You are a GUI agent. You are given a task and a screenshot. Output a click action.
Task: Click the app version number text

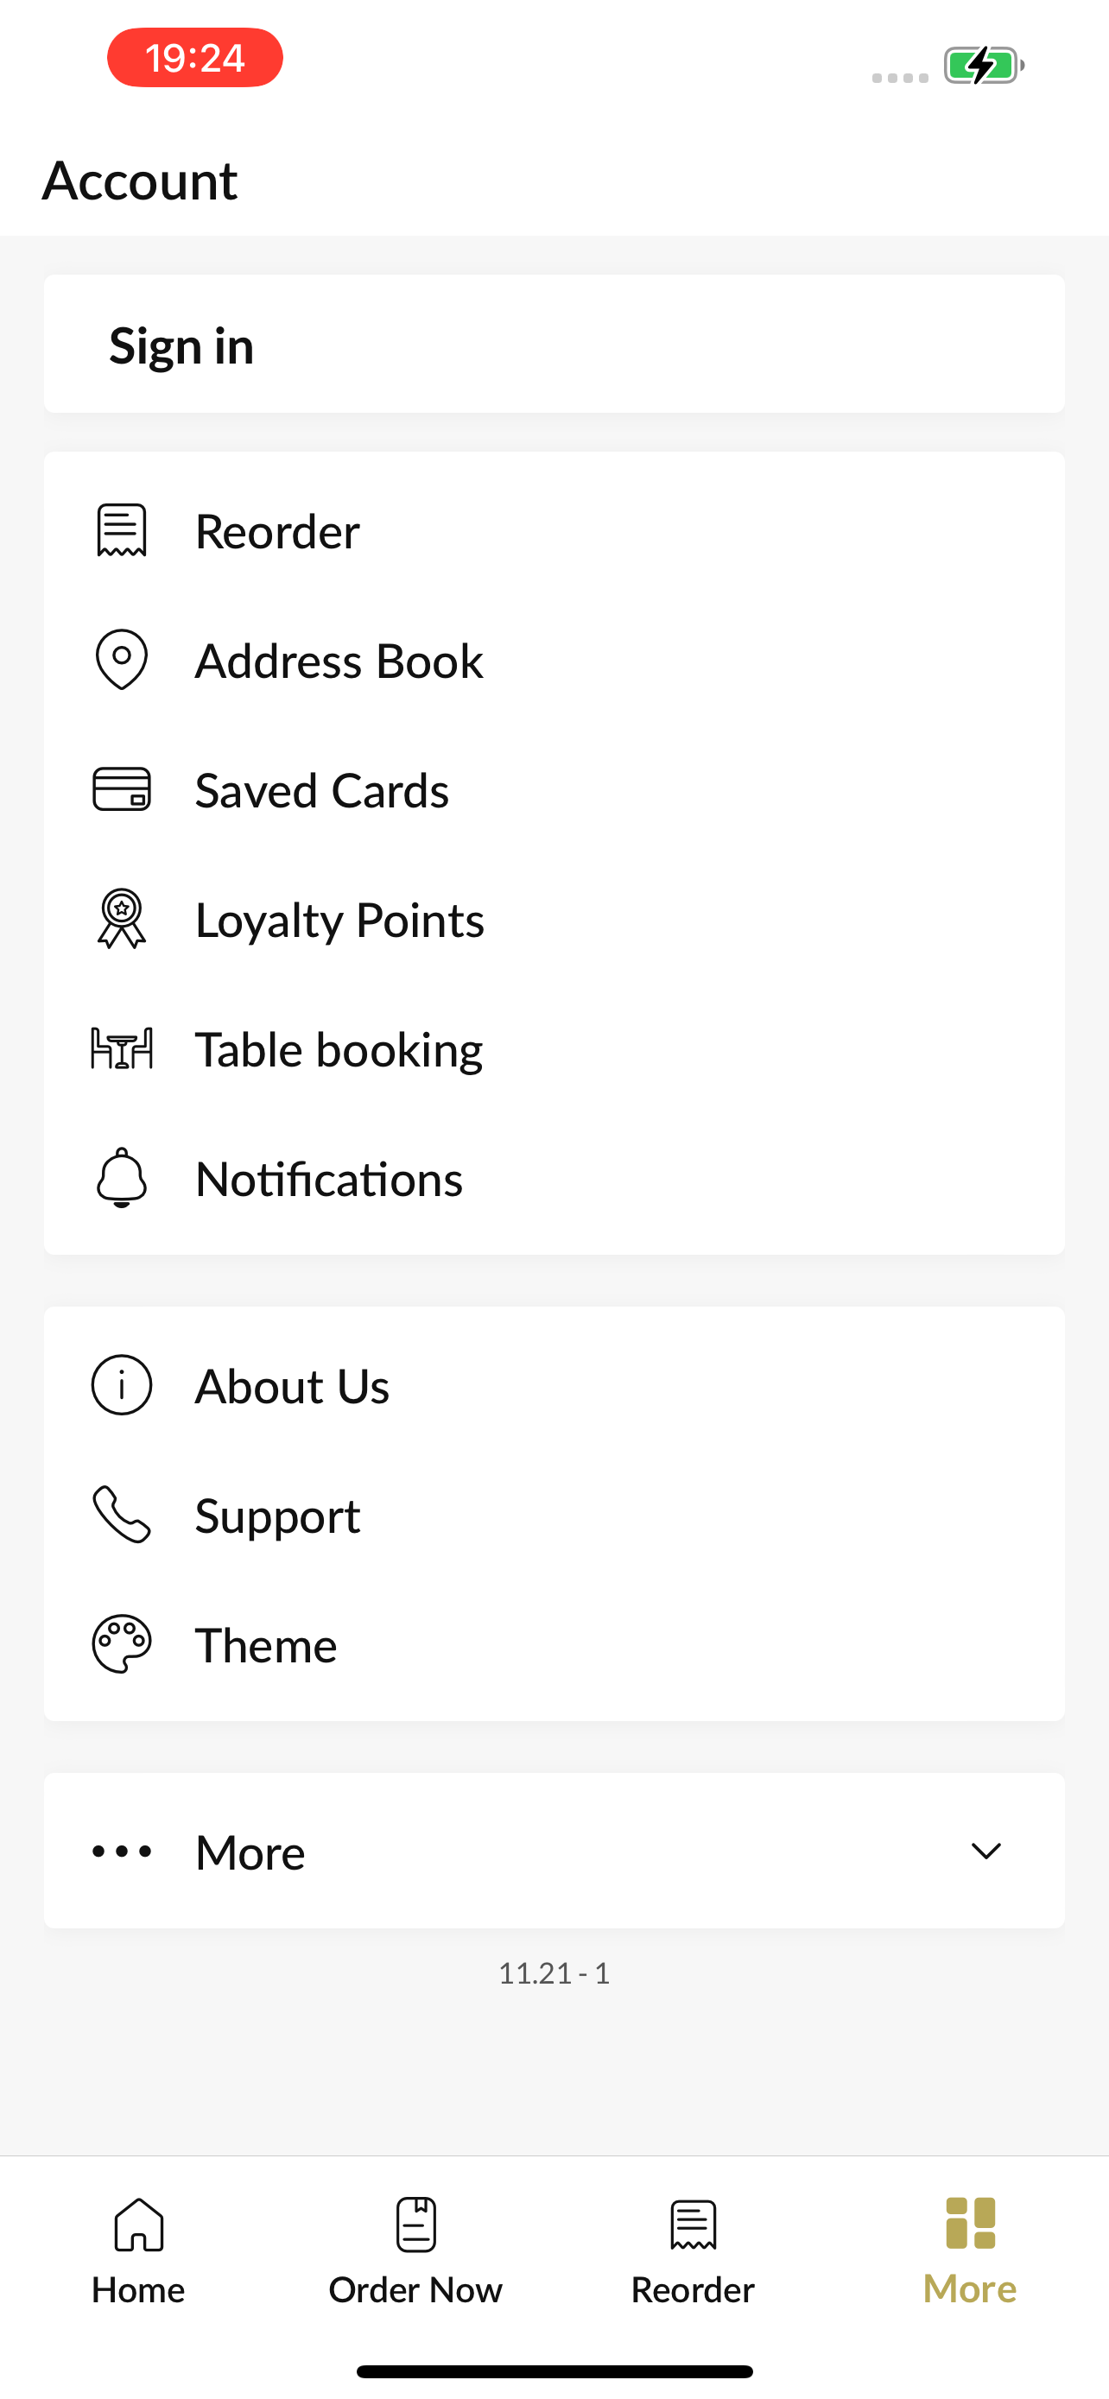pos(554,1973)
